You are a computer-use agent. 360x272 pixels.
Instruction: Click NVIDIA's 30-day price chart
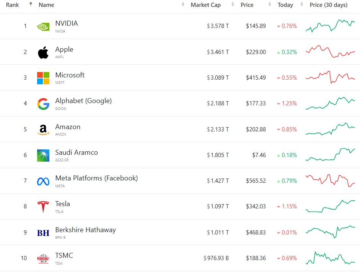click(330, 26)
